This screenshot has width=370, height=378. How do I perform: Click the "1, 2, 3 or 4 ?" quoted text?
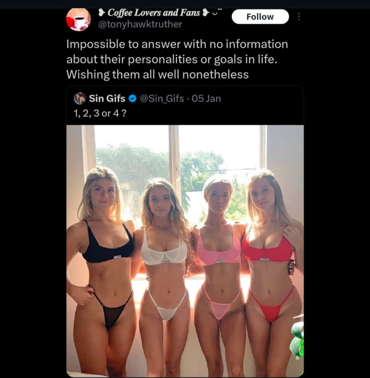[100, 113]
